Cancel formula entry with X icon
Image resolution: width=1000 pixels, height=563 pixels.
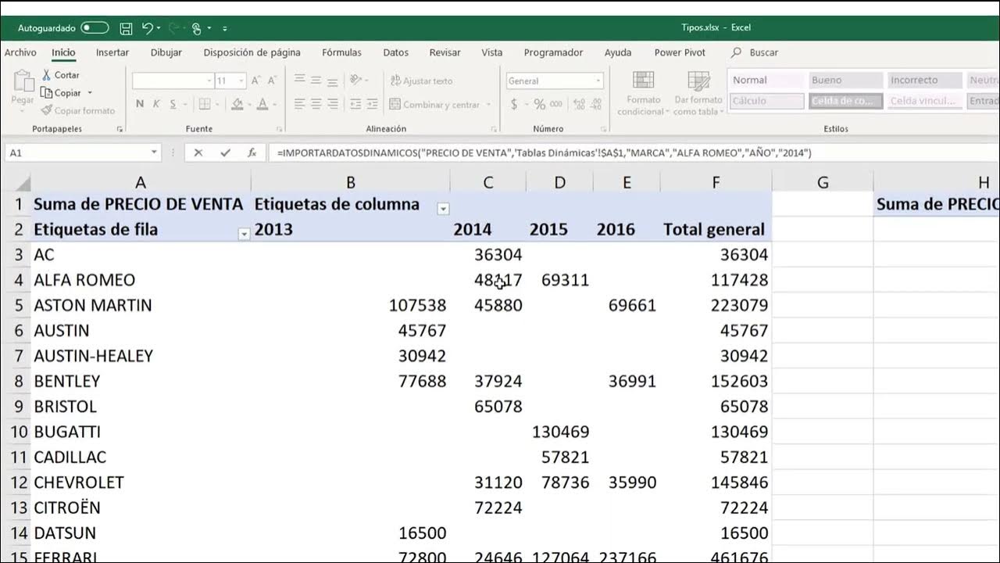click(198, 153)
